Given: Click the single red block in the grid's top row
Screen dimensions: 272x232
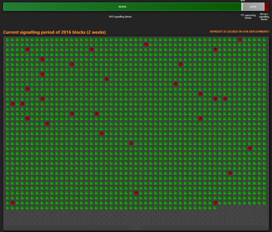Looking at the screenshot, I should coord(240,40).
